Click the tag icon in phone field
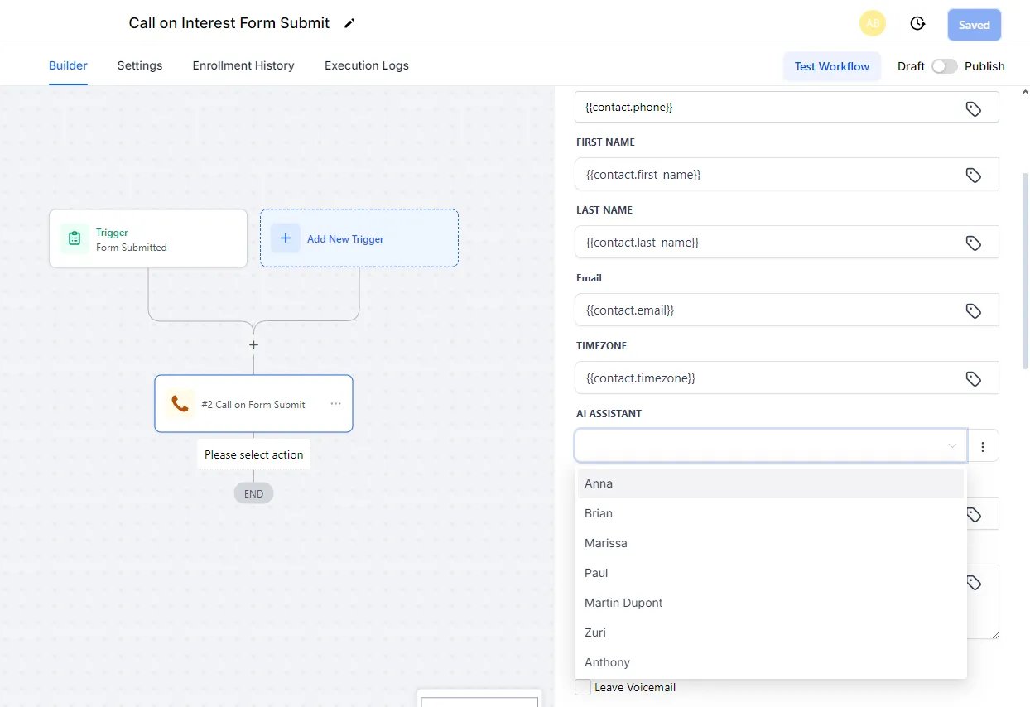 click(974, 108)
